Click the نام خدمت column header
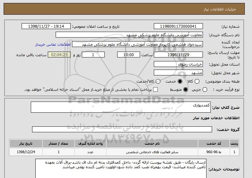252x178 pixels. [152, 143]
